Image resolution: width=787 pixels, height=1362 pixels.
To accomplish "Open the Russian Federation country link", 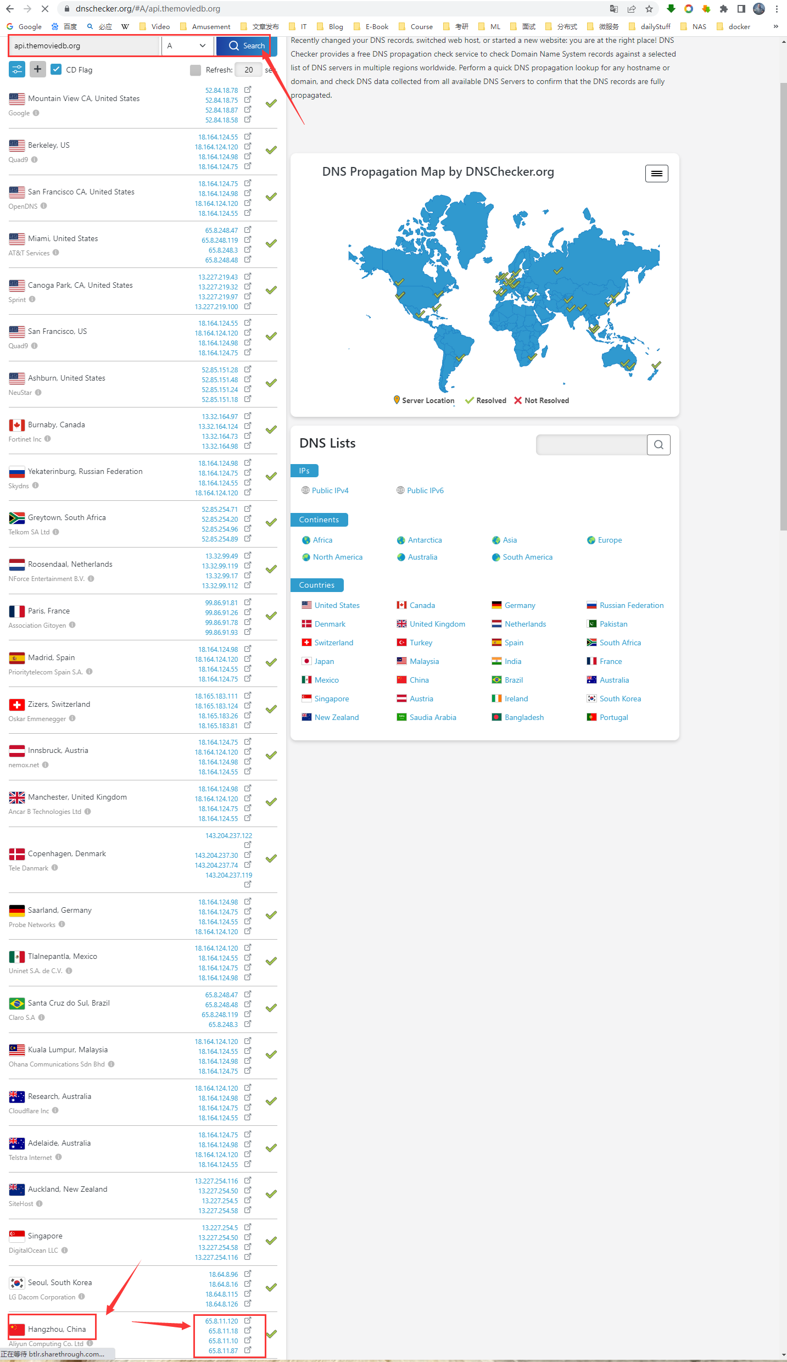I will tap(632, 605).
